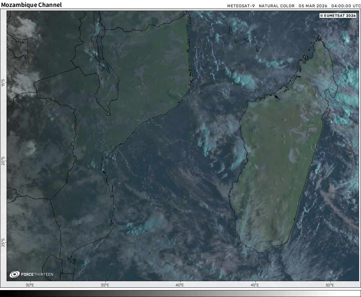Image resolution: width=361 pixels, height=297 pixels.
Task: Click the © EUMETSAT 2026 copyright badge
Action: [x=338, y=16]
